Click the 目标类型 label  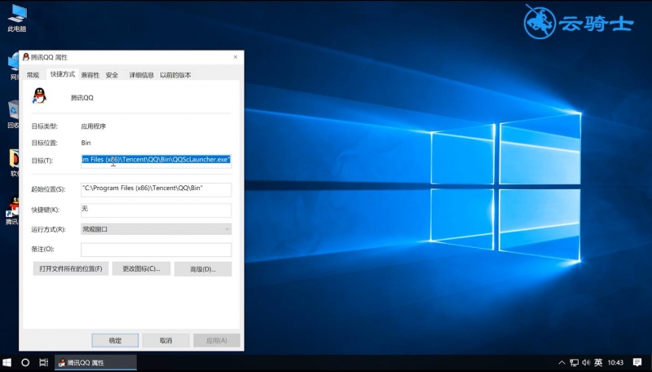pos(45,126)
